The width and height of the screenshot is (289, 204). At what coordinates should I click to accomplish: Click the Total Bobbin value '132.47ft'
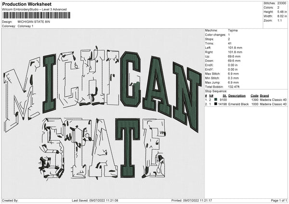point(234,87)
